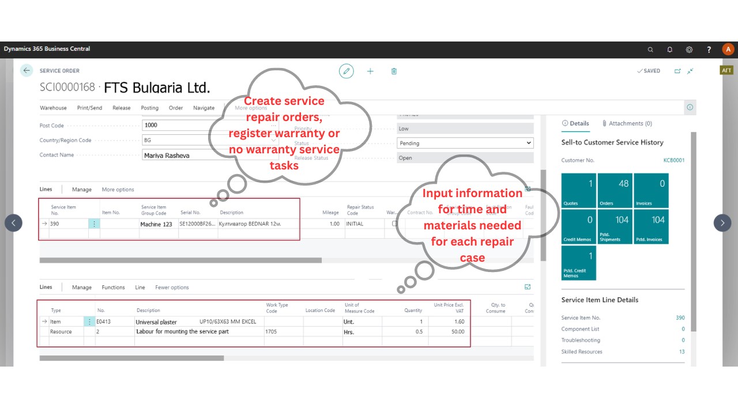This screenshot has height=415, width=738.
Task: Open row options for service item 390
Action: point(94,224)
